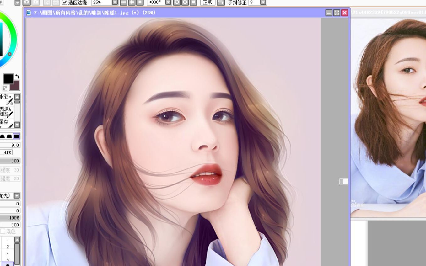Select the flat square brush edge shape
The height and width of the screenshot is (266, 426).
(x=16, y=136)
